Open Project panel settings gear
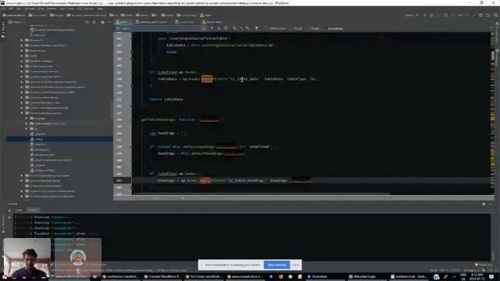This screenshot has width=500, height=281. pos(102,23)
